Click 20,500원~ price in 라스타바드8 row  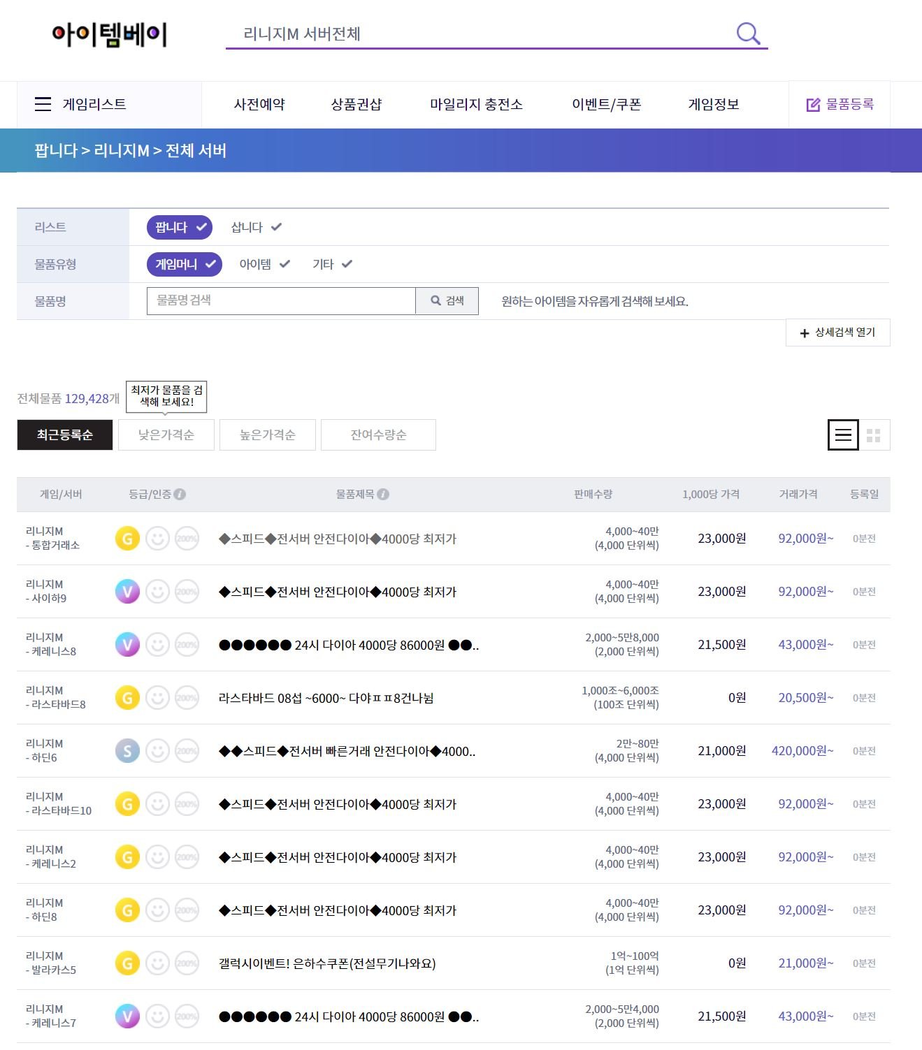point(806,698)
